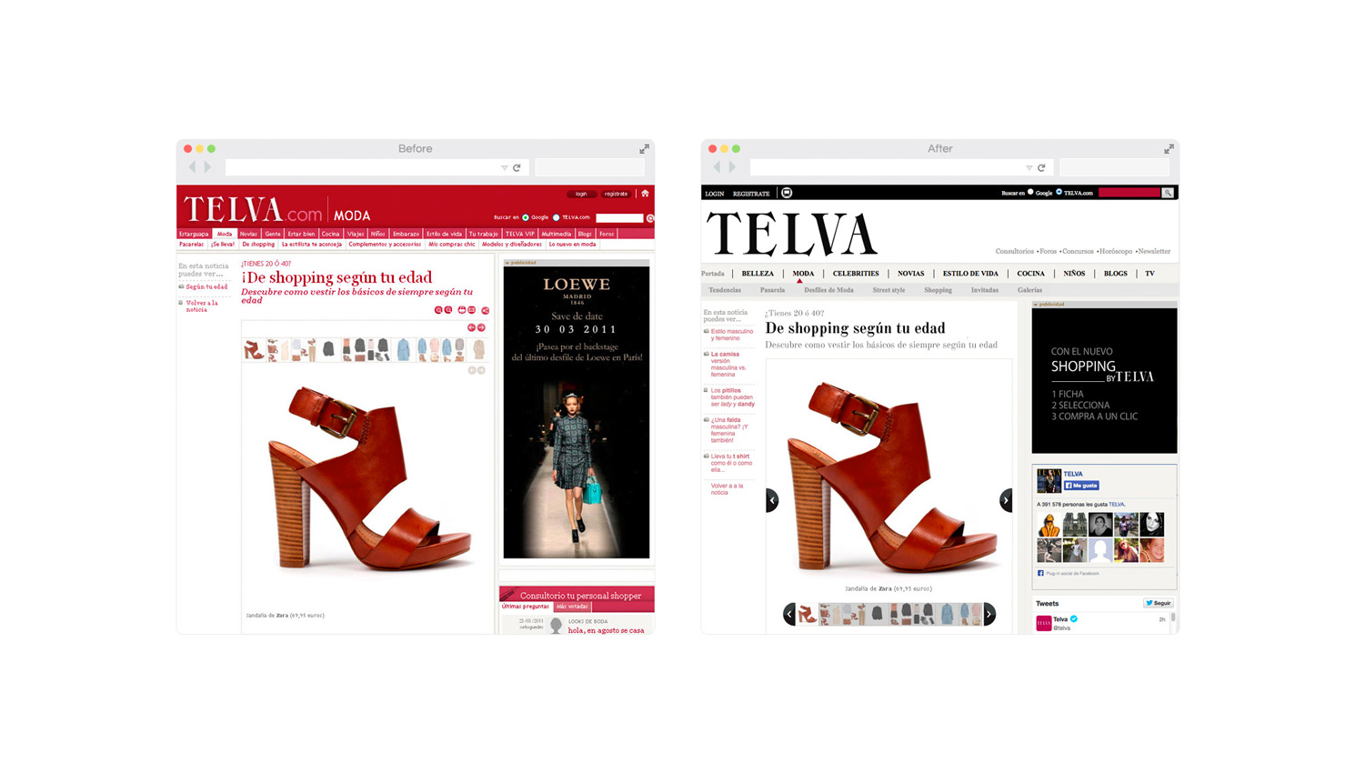Screen dimensions: 1355x773
Task: Follow Telva using the Seguir button
Action: pyautogui.click(x=1158, y=603)
